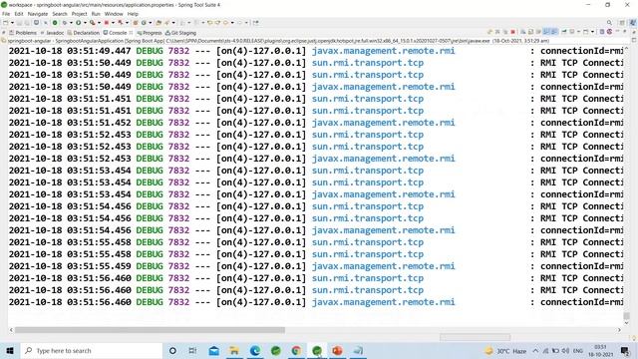The image size is (638, 359).
Task: Click the Task View taskbar icon
Action: 192,350
